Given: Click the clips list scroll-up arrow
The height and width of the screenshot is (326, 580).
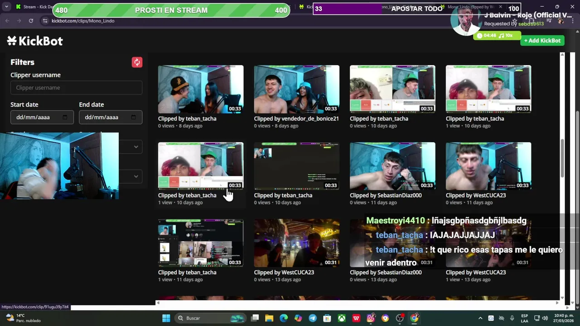Looking at the screenshot, I should [562, 55].
